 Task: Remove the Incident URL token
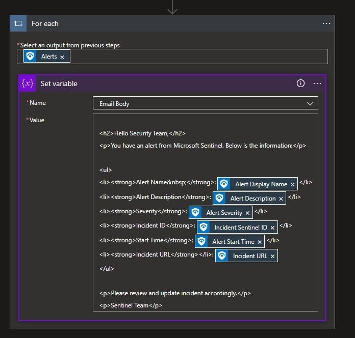click(x=272, y=257)
